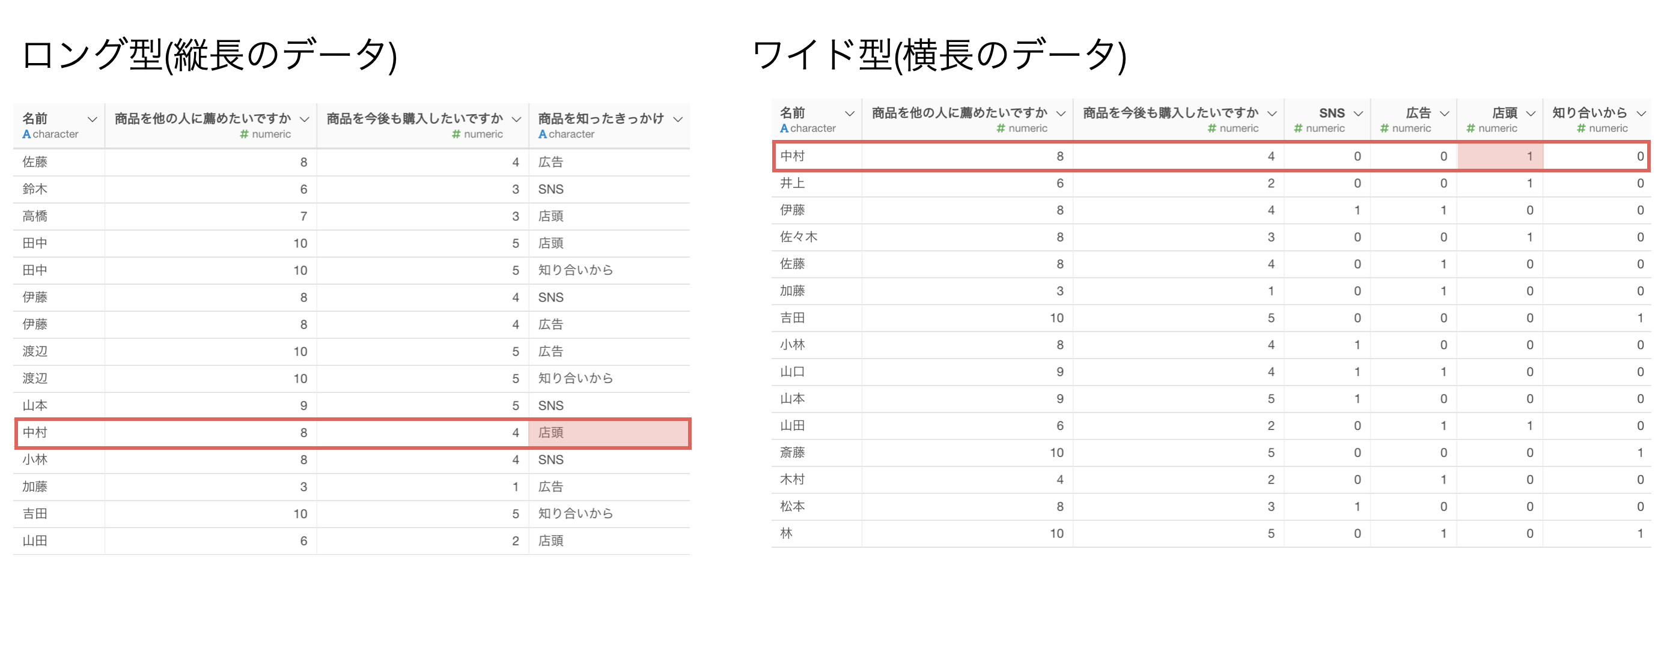Open 商品を他の人に薦めたいですか column chevron in wide-format table
The width and height of the screenshot is (1679, 651).
click(1061, 114)
